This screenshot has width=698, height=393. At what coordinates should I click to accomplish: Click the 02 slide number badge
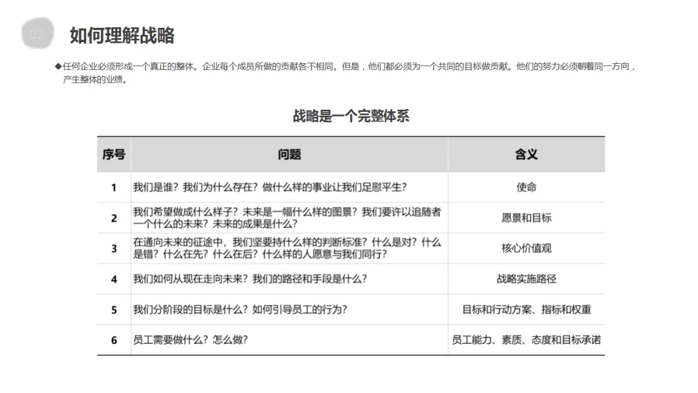click(37, 34)
